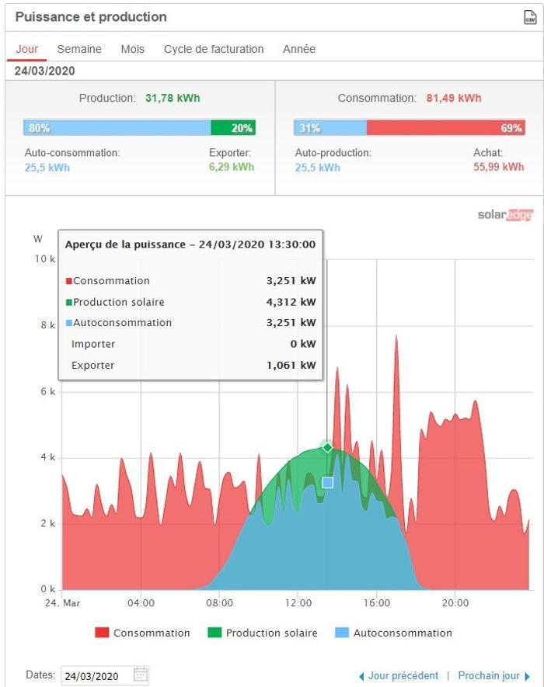Click the Achat 55,99 kWh value

click(498, 167)
